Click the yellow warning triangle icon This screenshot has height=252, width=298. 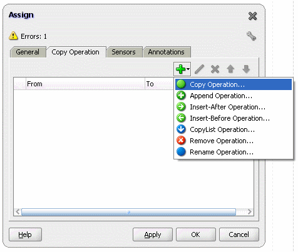pyautogui.click(x=13, y=36)
